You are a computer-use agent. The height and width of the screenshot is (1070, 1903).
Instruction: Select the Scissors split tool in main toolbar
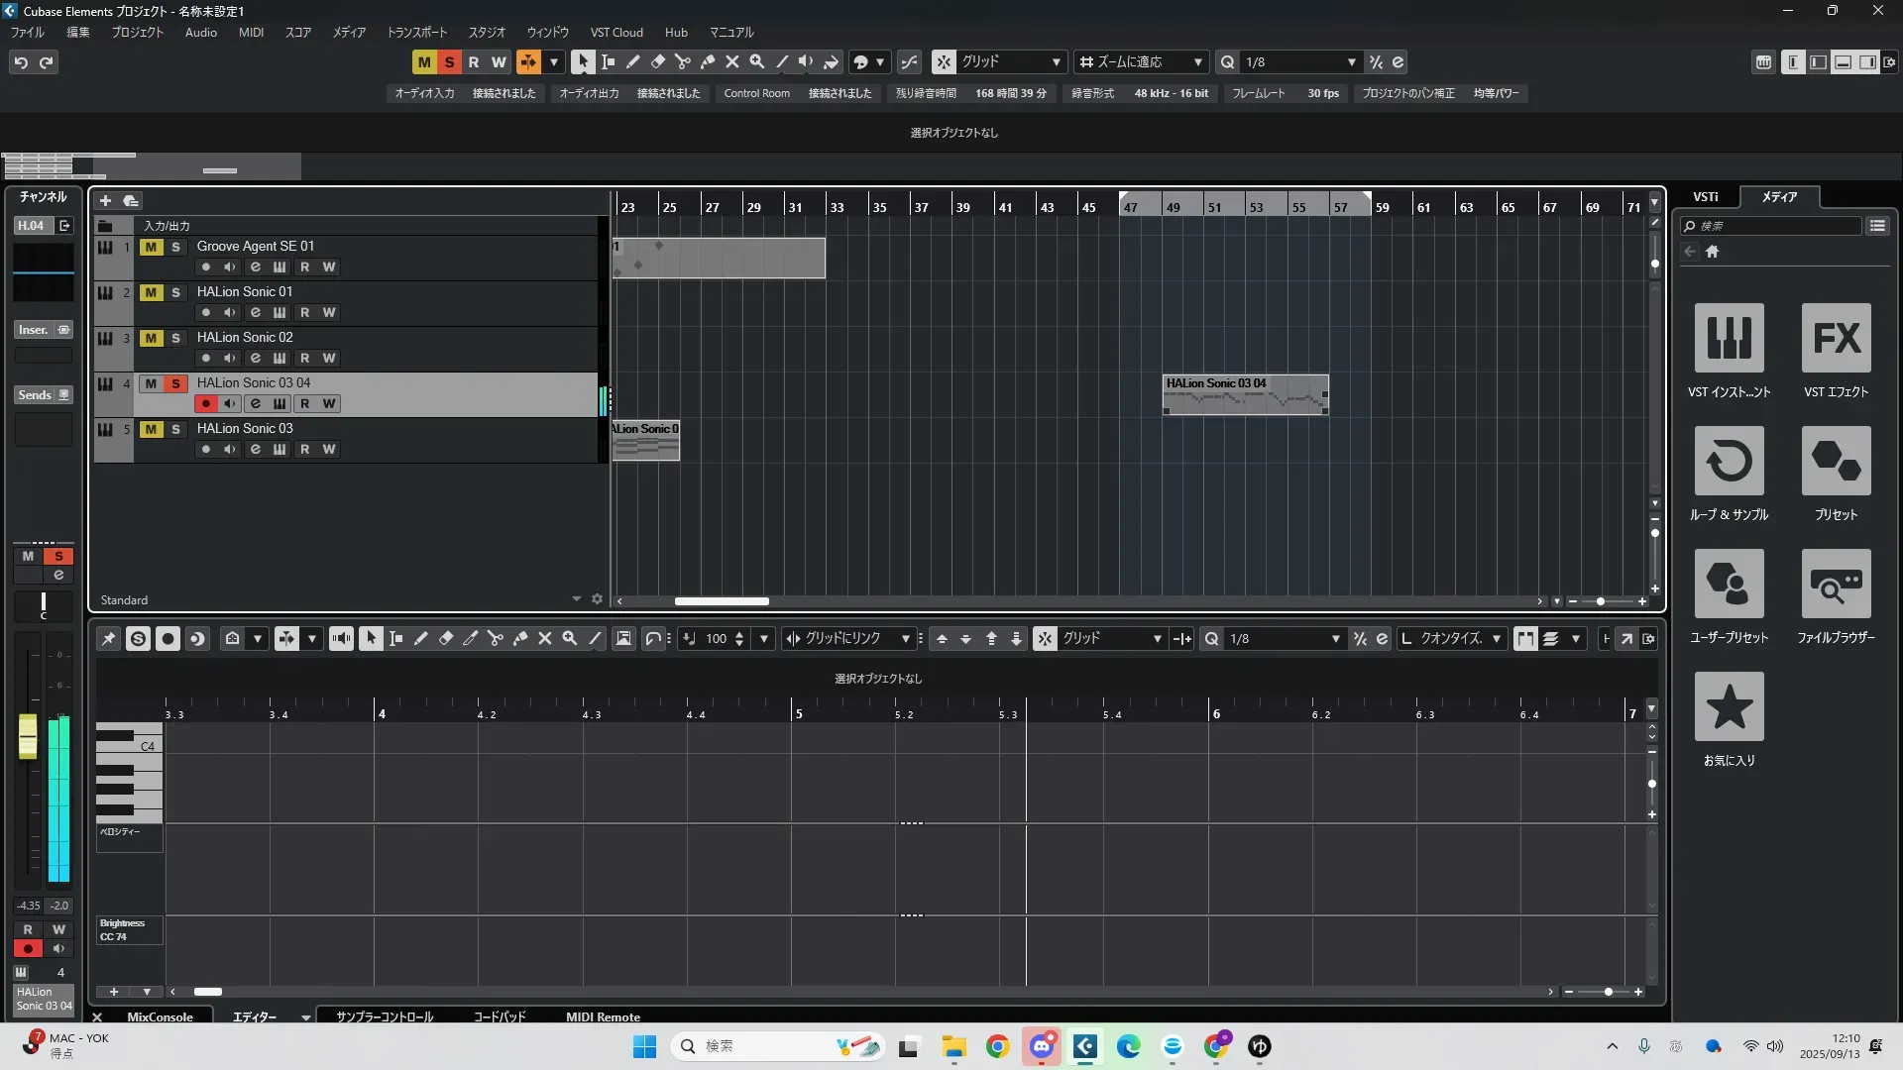682,61
